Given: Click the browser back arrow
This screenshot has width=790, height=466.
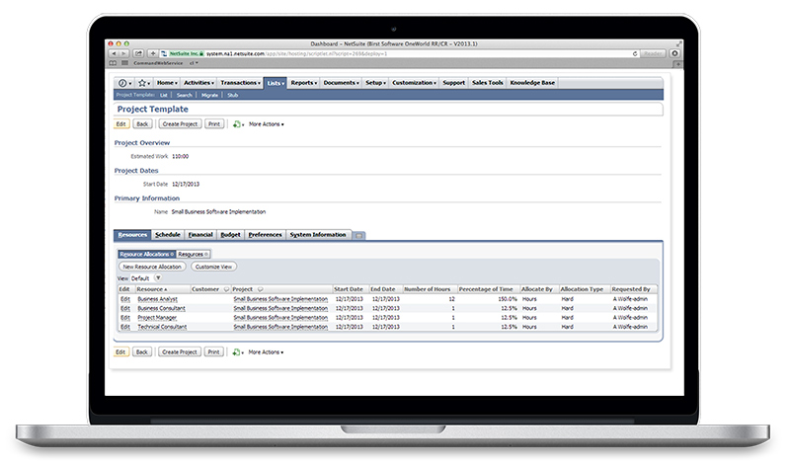Looking at the screenshot, I should [x=112, y=53].
